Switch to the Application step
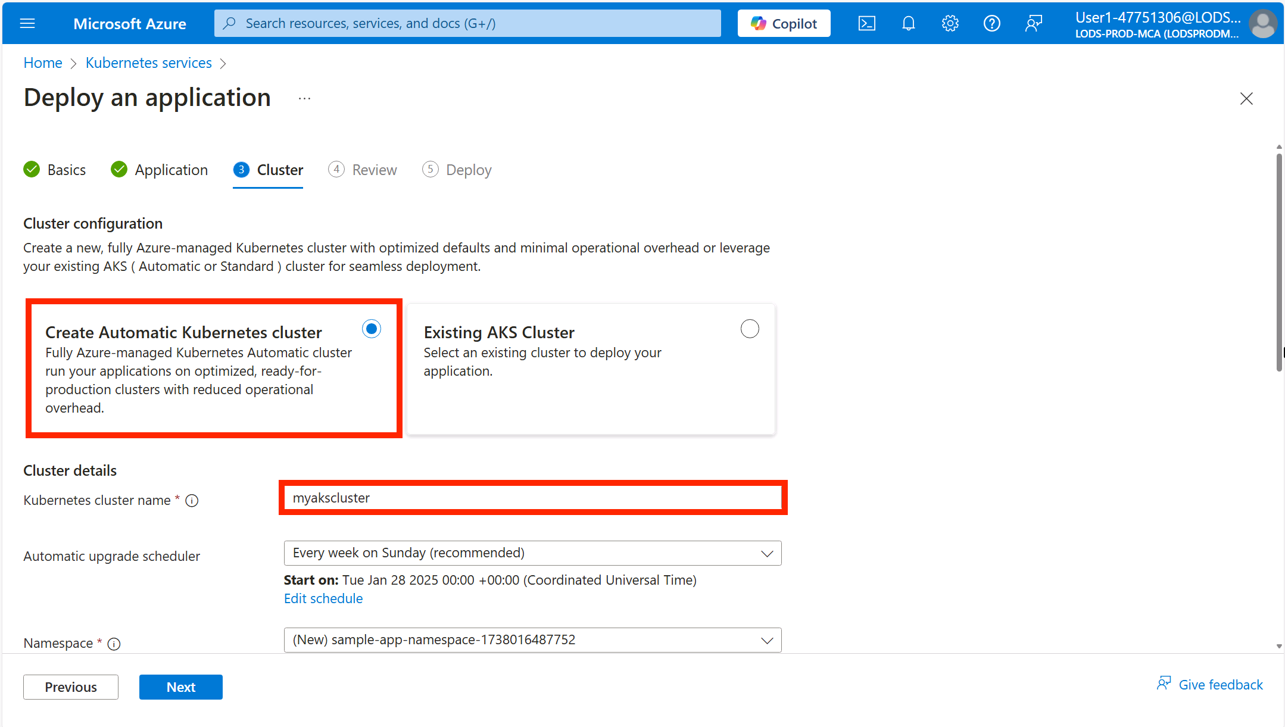Viewport: 1285px width, 727px height. pyautogui.click(x=160, y=170)
